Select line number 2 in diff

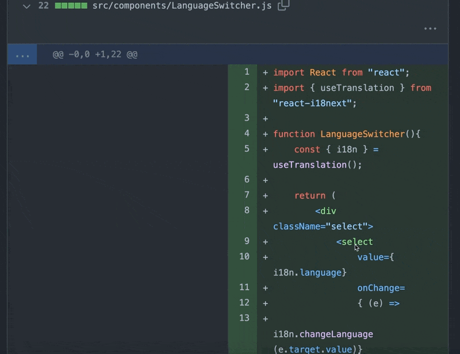247,87
